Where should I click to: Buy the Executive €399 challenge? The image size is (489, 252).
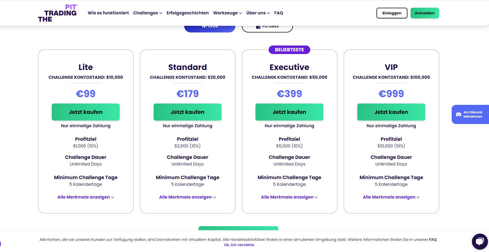pyautogui.click(x=289, y=112)
